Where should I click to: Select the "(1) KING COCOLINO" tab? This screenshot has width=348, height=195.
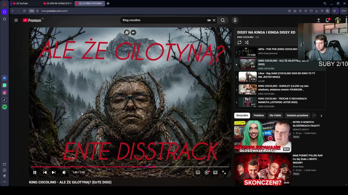click(89, 3)
